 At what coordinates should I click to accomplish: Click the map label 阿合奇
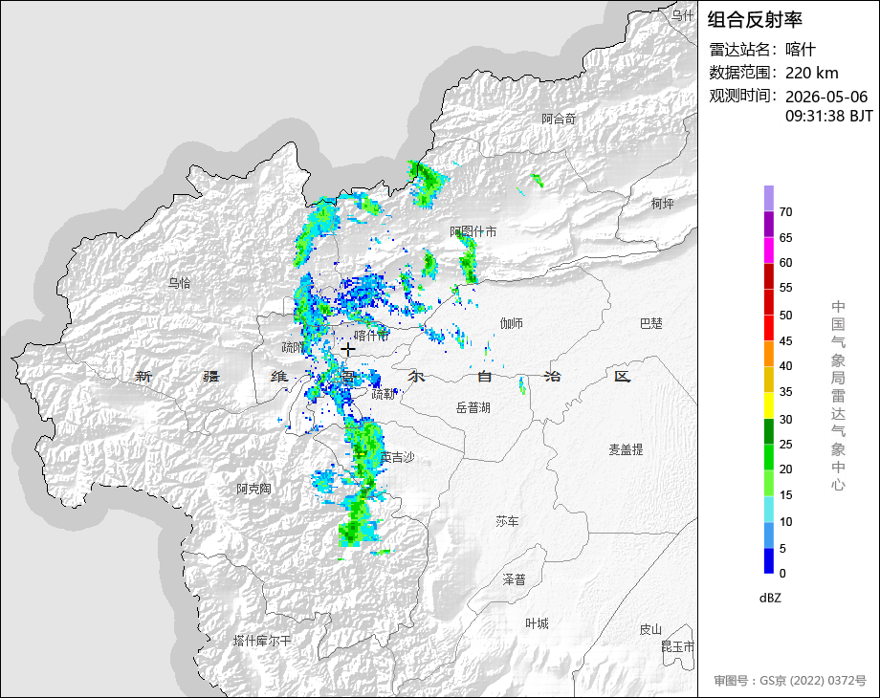point(559,119)
